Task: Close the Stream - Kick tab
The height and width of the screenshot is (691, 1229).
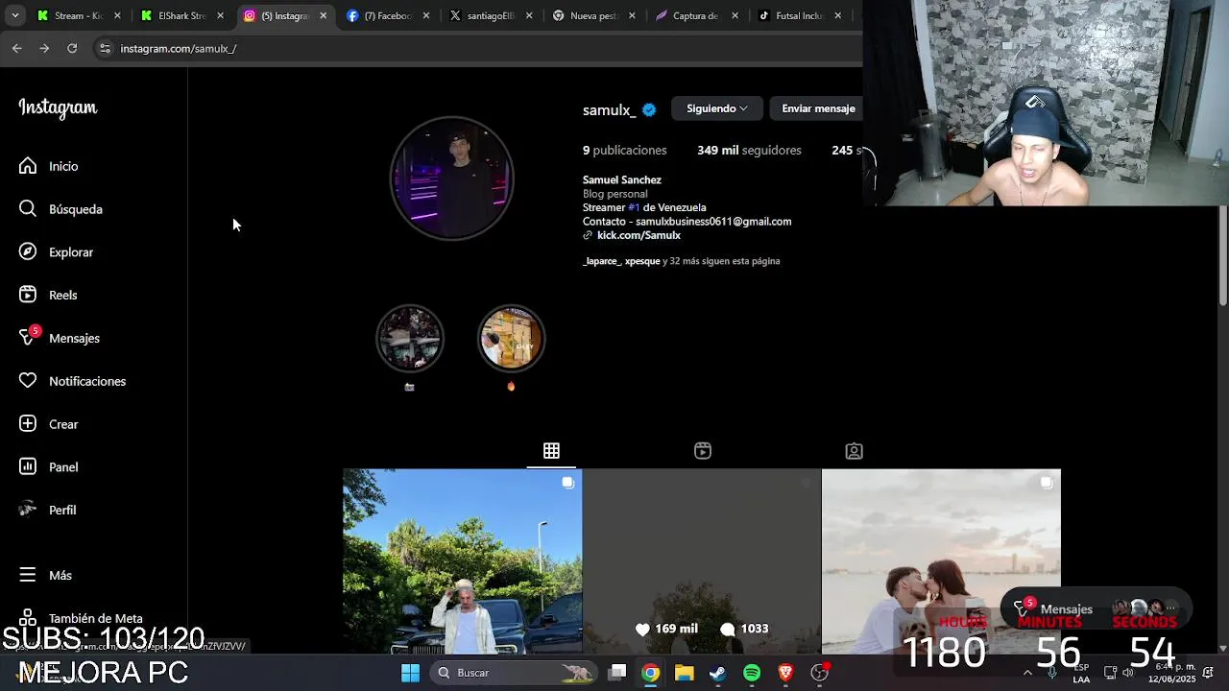Action: [117, 15]
